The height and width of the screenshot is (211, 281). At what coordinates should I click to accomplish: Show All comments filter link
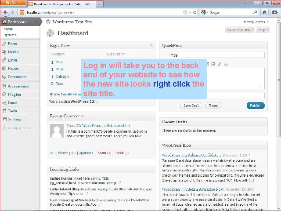pos(52,153)
